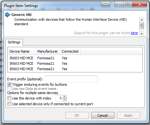Click the device index number field
The image size is (150, 125).
coord(59,98)
